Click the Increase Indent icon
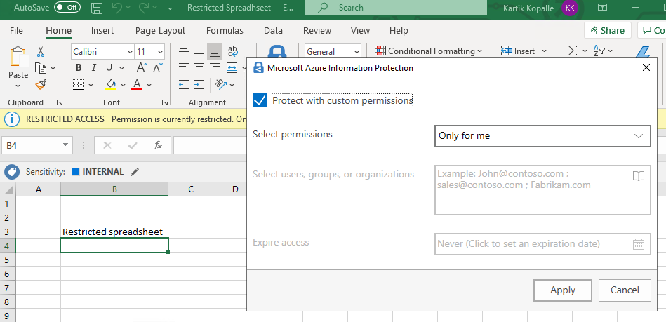The width and height of the screenshot is (666, 322). tap(199, 85)
